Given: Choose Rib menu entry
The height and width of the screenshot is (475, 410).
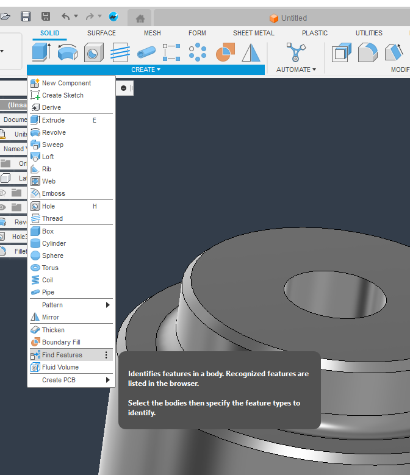Looking at the screenshot, I should point(71,169).
